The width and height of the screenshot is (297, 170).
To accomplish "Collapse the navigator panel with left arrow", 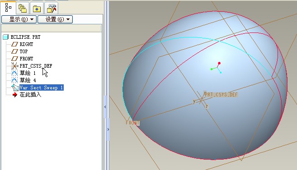I will click(x=105, y=107).
